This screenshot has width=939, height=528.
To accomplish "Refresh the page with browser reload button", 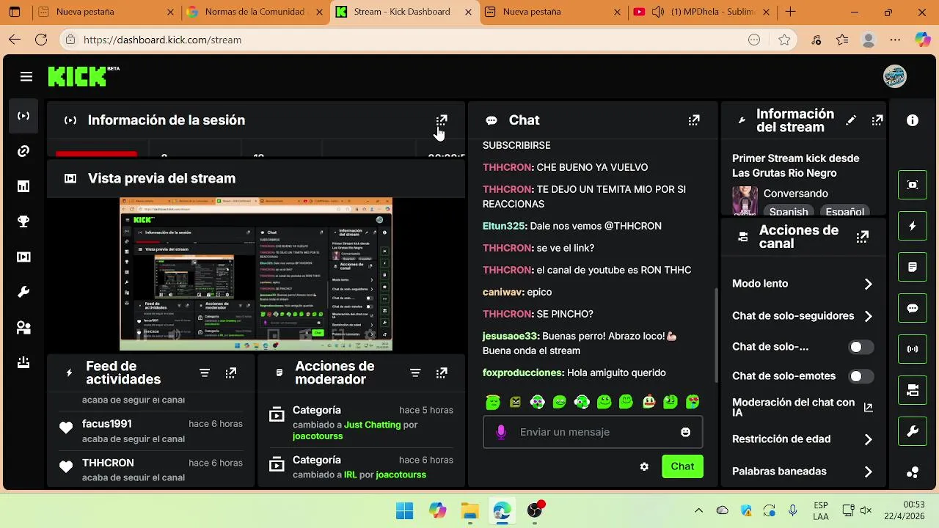I will click(x=41, y=40).
